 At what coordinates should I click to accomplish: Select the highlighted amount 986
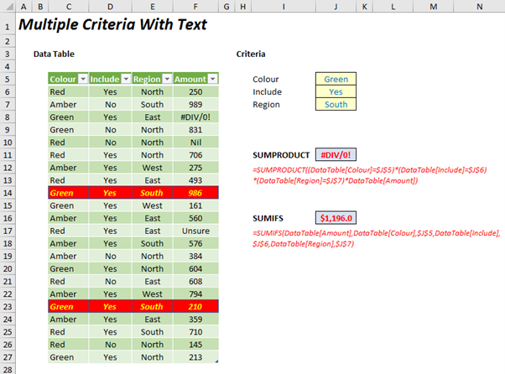coord(195,193)
